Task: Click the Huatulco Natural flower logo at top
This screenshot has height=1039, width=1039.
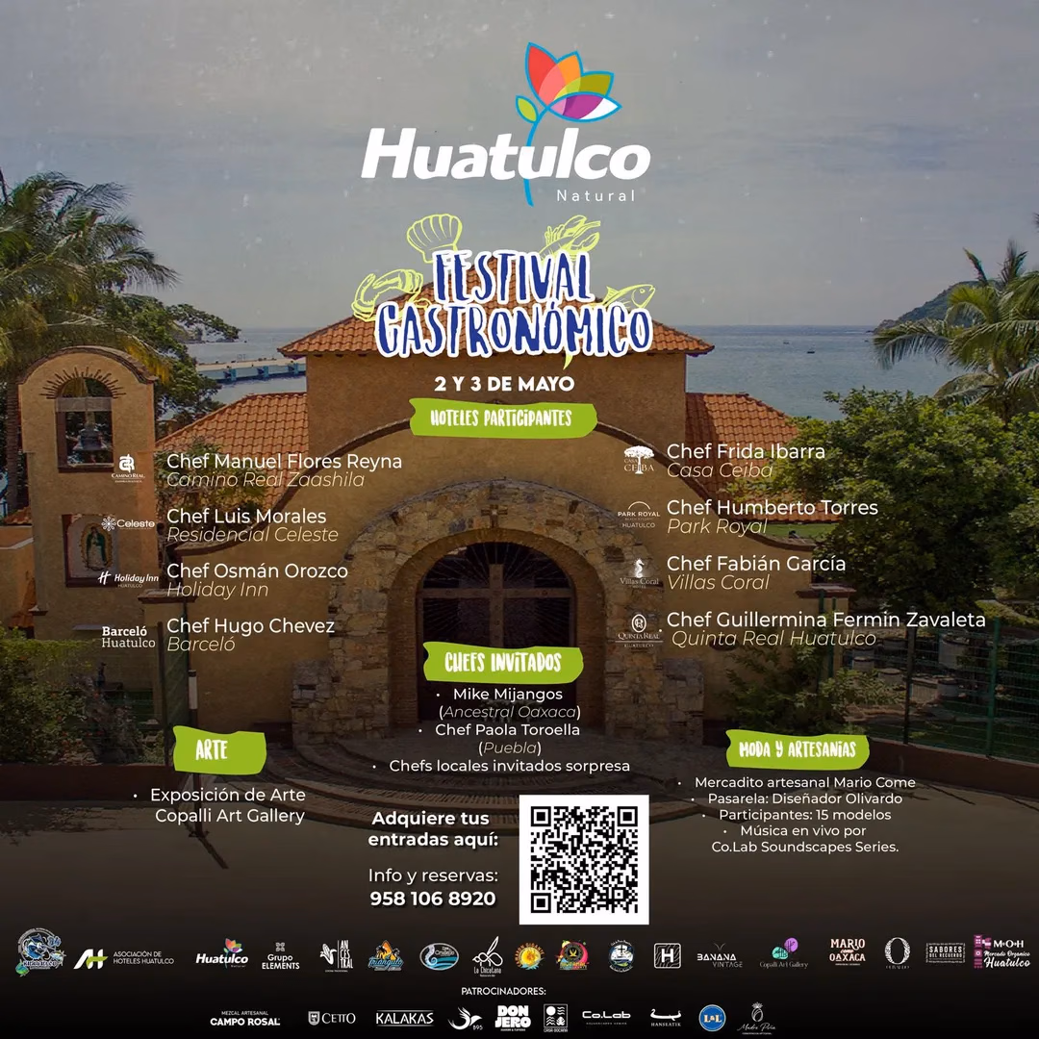Action: coord(506,124)
